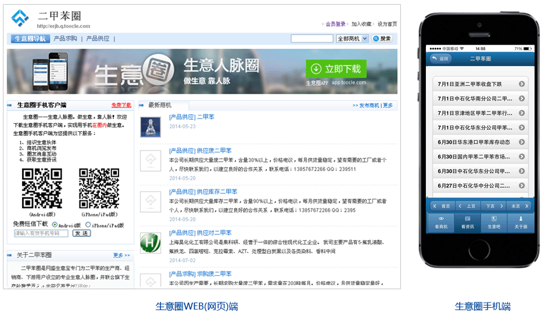552x313 pixels.
Task: Click the 生意圈WEB(网页)端 caption link
Action: coord(197,306)
